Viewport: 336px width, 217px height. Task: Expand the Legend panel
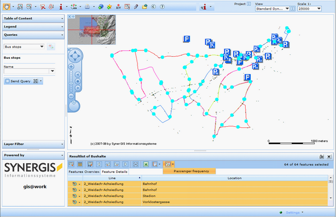coord(33,26)
